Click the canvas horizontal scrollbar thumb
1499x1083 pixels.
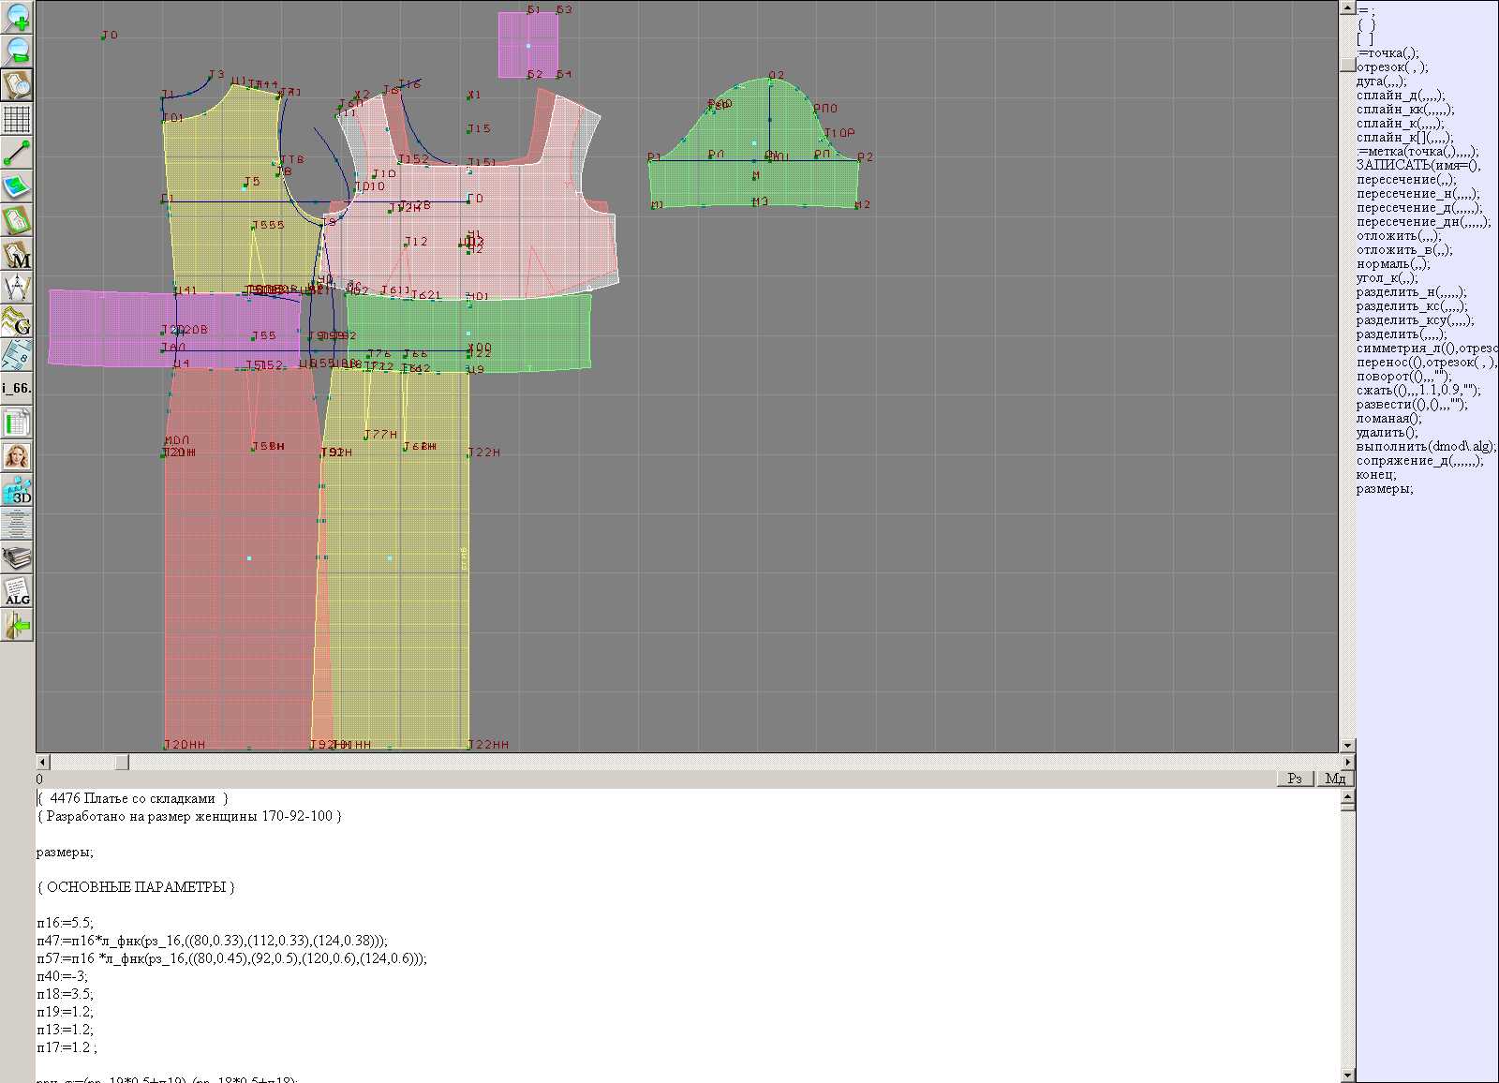(122, 763)
